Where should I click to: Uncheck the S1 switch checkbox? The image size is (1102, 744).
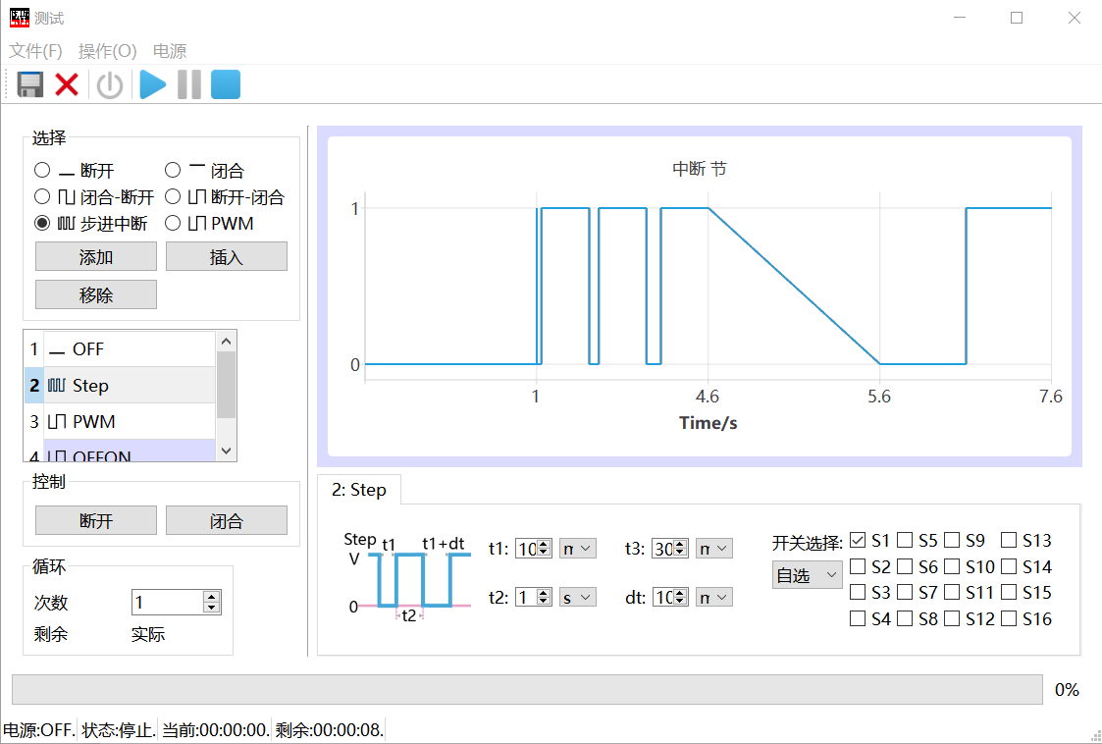coord(858,541)
